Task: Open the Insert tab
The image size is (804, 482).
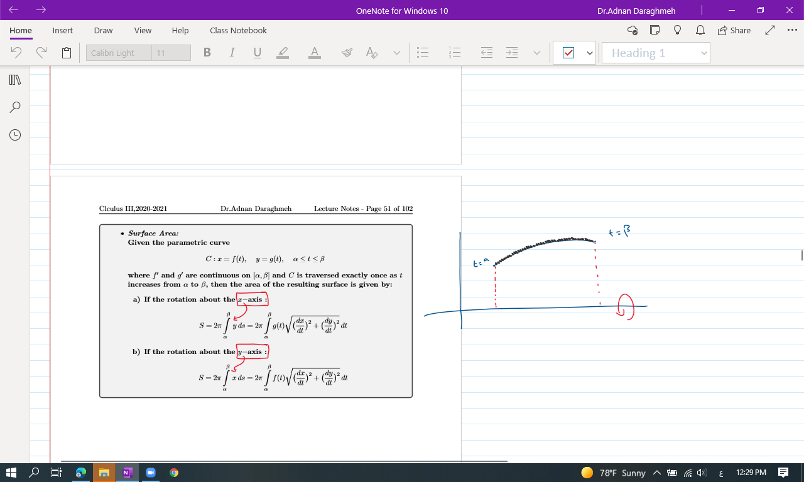Action: click(63, 30)
